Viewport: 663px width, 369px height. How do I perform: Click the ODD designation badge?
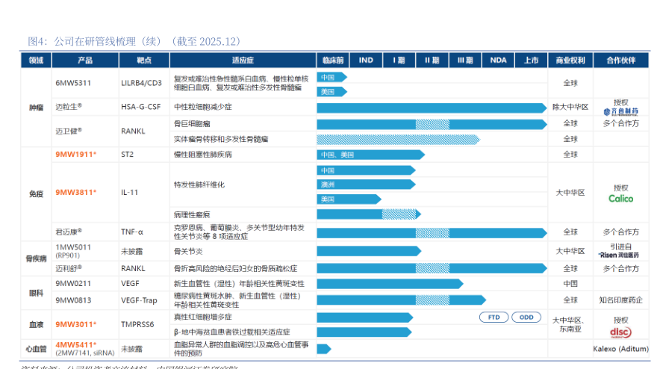click(x=526, y=317)
